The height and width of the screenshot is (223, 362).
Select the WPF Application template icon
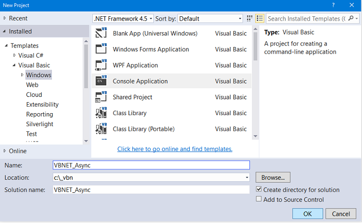coord(101,65)
